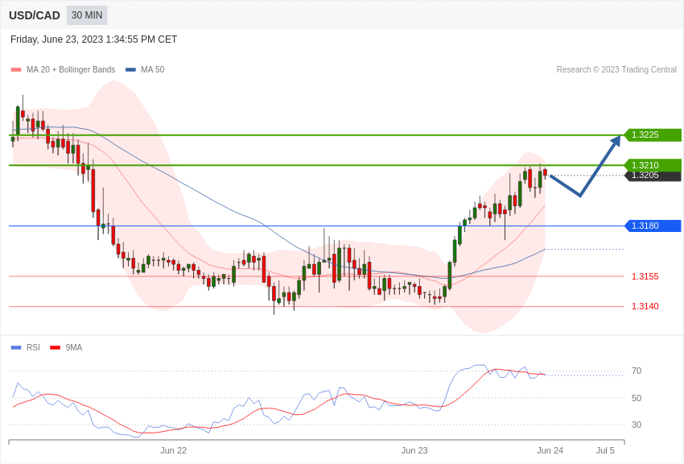
Task: Select the blue 1.3180 pivot price tag
Action: click(x=653, y=226)
